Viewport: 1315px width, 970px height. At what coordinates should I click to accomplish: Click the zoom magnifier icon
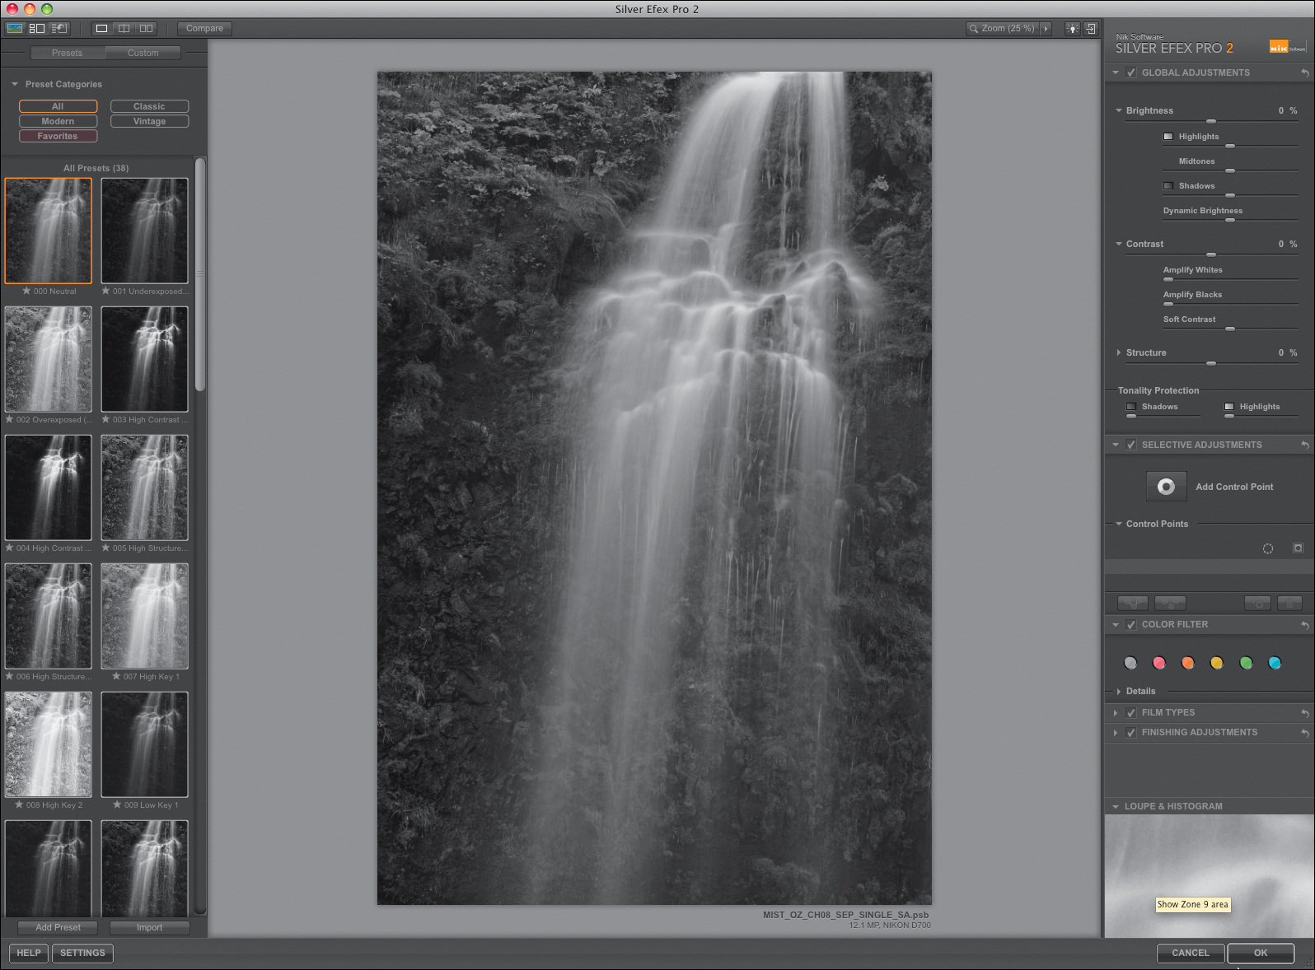974,29
